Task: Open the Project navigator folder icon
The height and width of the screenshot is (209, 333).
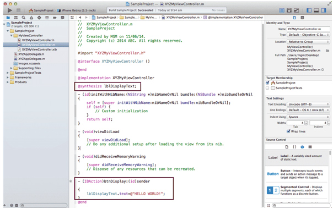Action: pyautogui.click(x=8, y=18)
